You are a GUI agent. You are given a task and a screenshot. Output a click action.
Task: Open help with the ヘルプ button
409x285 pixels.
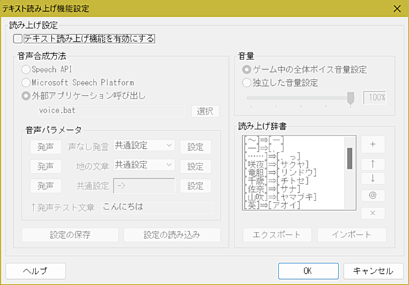coord(36,271)
